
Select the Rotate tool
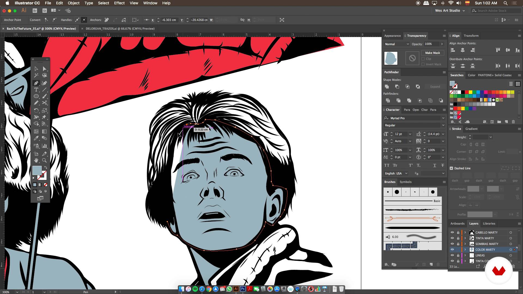click(x=36, y=111)
